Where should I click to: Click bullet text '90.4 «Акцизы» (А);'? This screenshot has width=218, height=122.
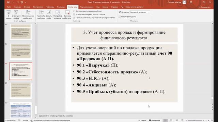click(x=96, y=85)
